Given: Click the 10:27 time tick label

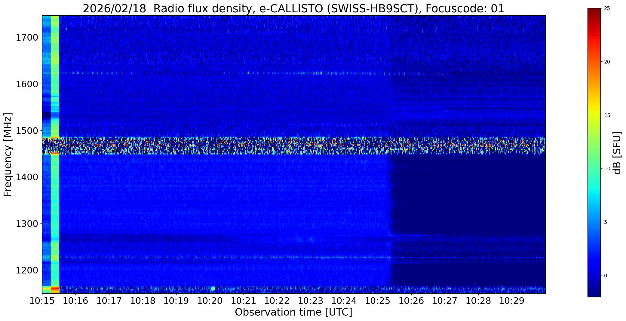Looking at the screenshot, I should pyautogui.click(x=445, y=301).
